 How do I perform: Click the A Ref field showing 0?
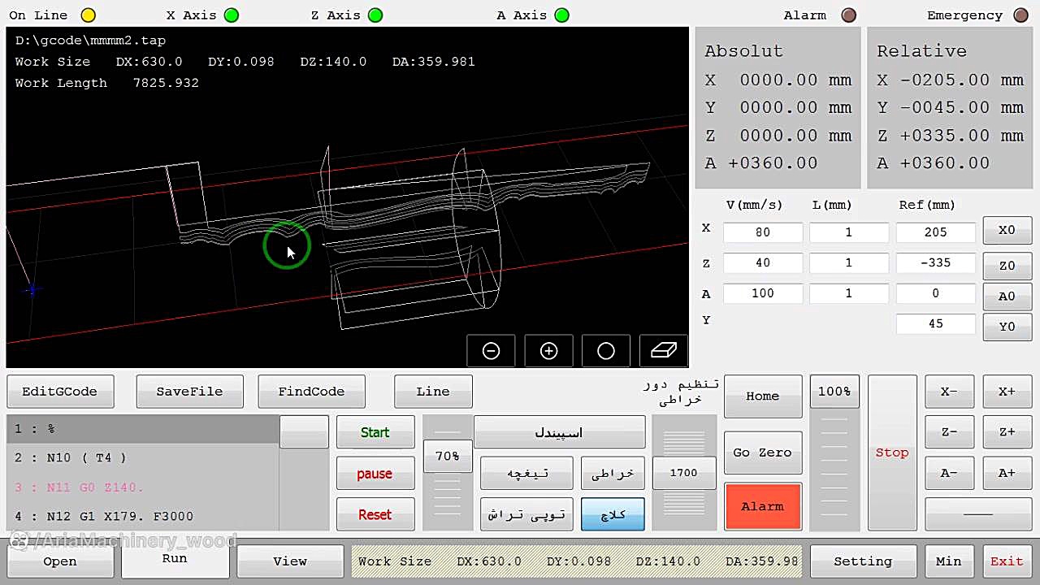[935, 293]
